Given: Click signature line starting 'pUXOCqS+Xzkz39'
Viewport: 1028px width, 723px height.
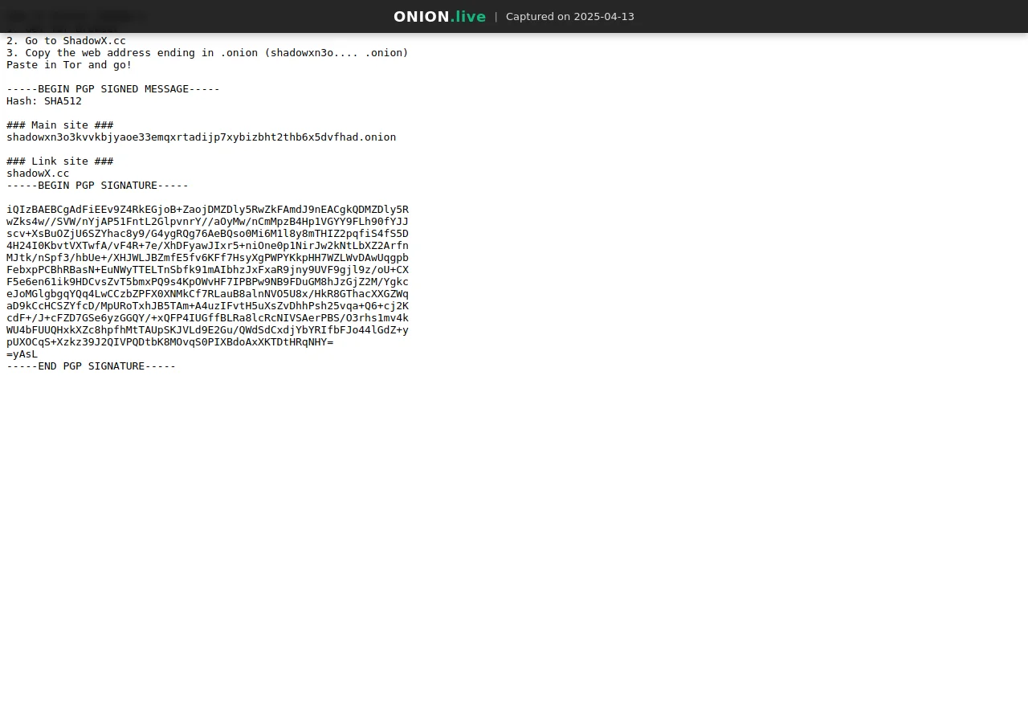Looking at the screenshot, I should tap(170, 341).
